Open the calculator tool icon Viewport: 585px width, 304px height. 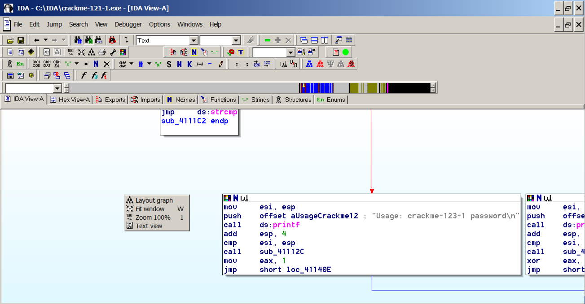(x=10, y=76)
